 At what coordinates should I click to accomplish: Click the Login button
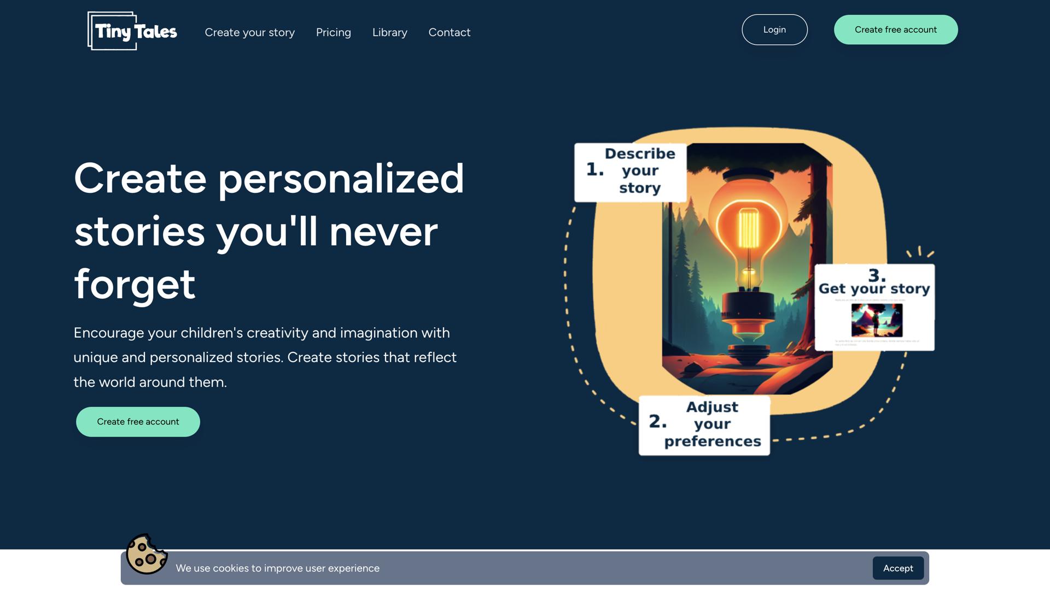tap(774, 29)
